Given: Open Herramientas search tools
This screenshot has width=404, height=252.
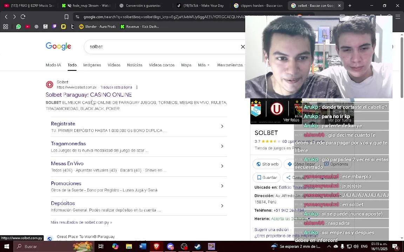Looking at the screenshot, I should click(x=231, y=65).
